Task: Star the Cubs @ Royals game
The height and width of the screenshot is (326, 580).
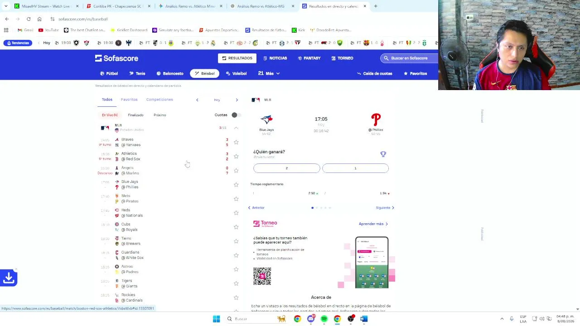Action: tap(236, 227)
